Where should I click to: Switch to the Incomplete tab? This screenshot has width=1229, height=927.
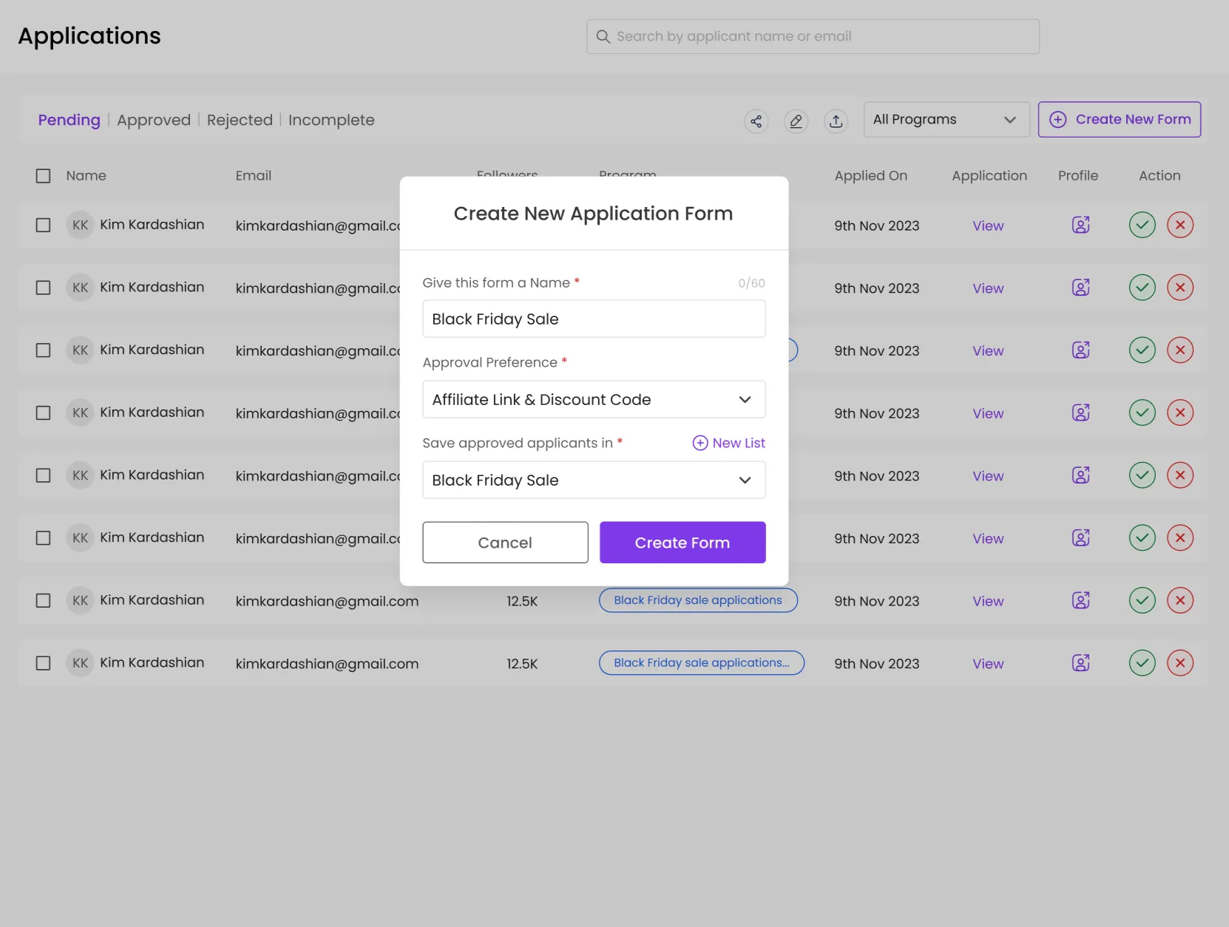pyautogui.click(x=331, y=120)
